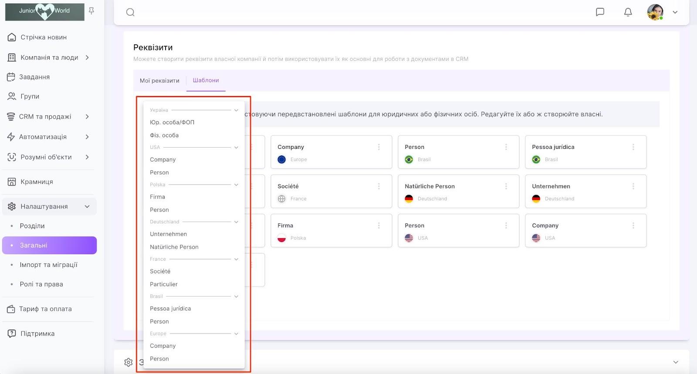Open Розділи under Налаштування
Image resolution: width=697 pixels, height=374 pixels.
pyautogui.click(x=32, y=226)
